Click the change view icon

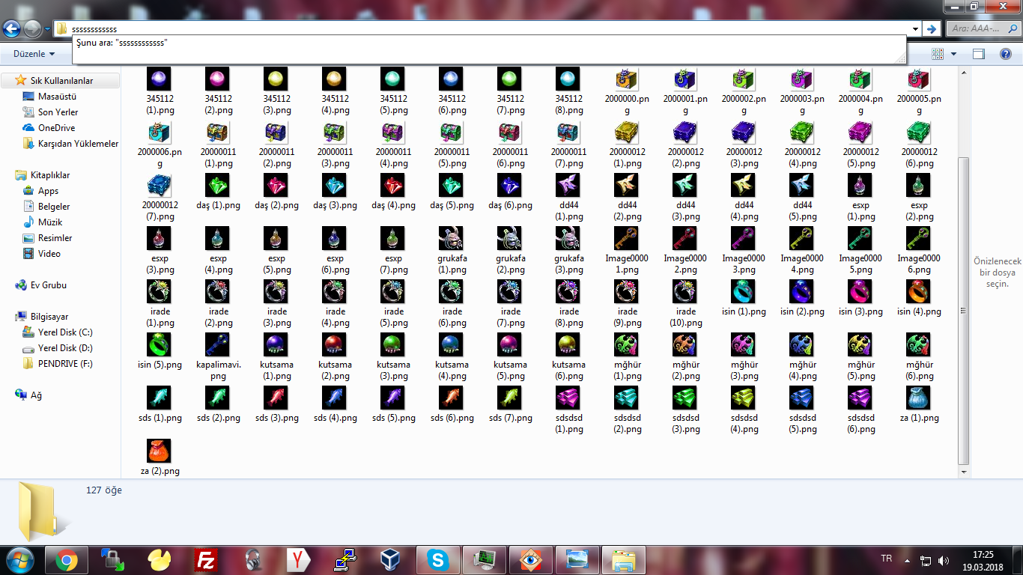point(938,54)
